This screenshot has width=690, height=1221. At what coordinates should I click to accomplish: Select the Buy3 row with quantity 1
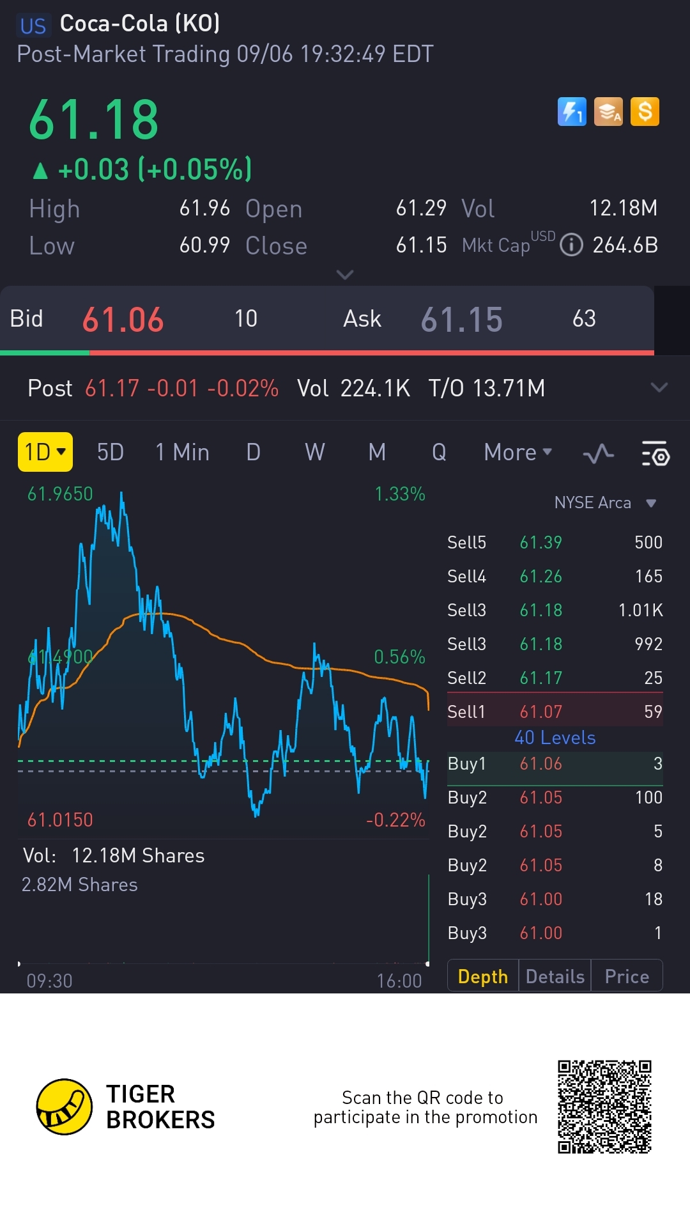(555, 933)
